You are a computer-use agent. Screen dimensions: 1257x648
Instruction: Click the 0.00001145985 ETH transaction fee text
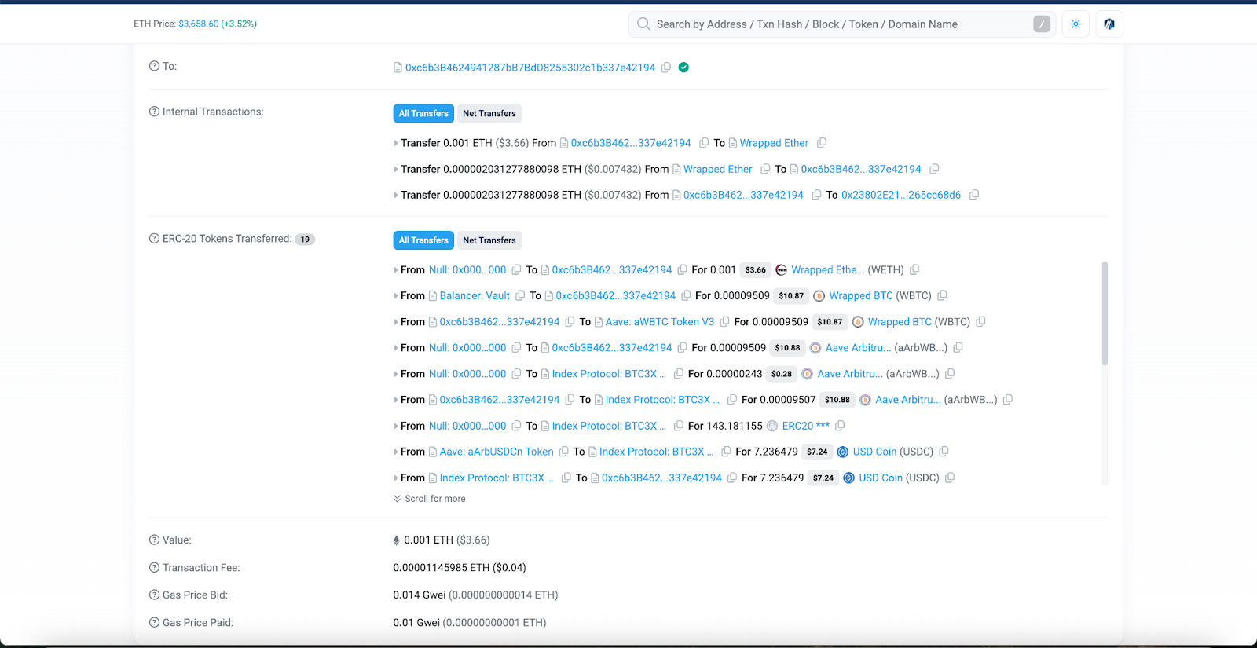pos(460,568)
